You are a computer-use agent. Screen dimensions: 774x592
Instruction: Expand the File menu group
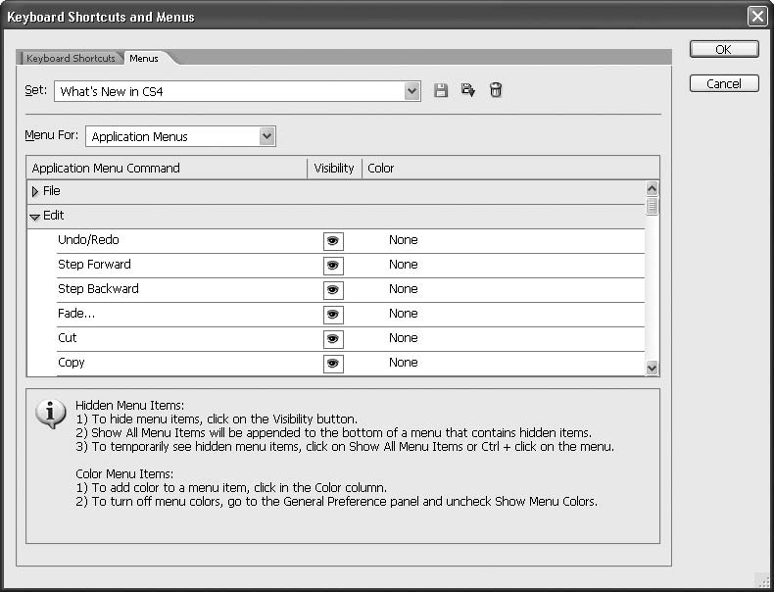coord(36,192)
